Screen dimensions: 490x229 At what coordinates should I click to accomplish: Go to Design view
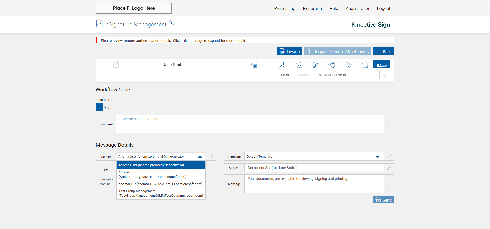290,51
